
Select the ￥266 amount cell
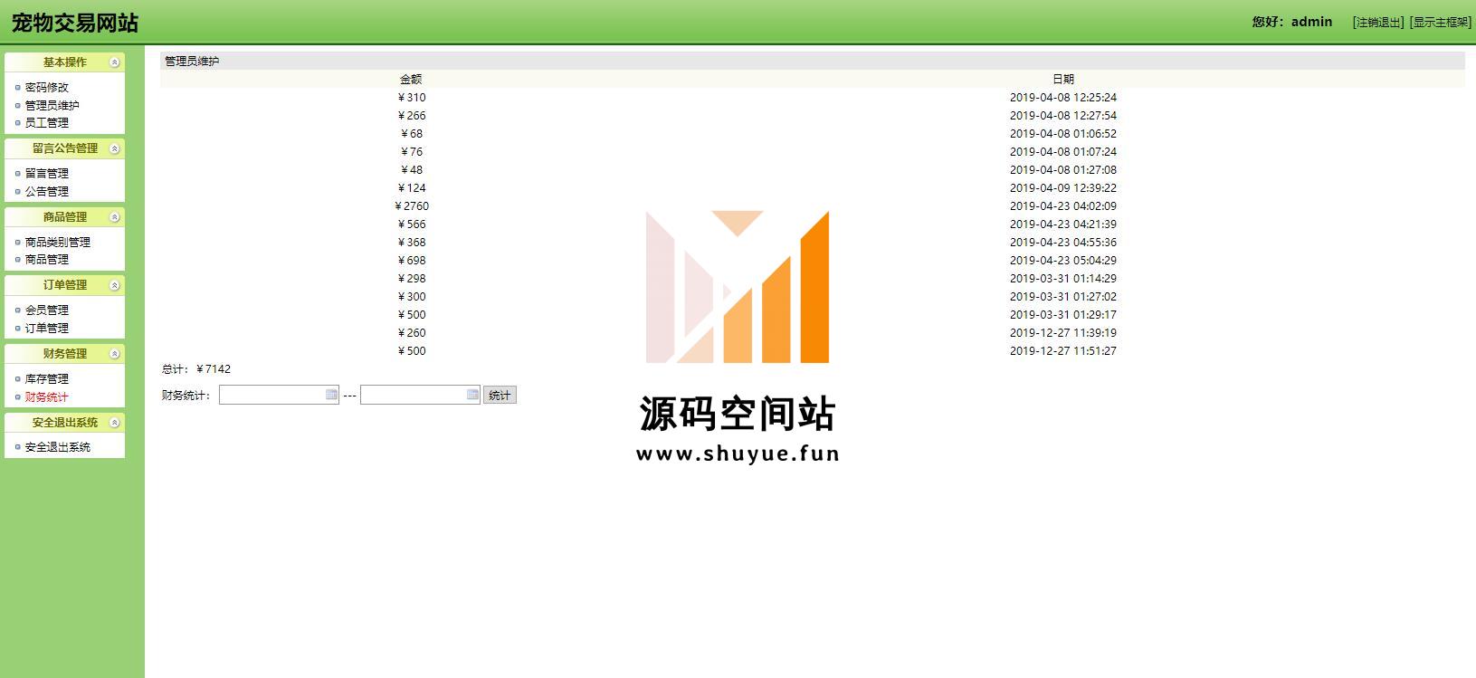pos(412,116)
